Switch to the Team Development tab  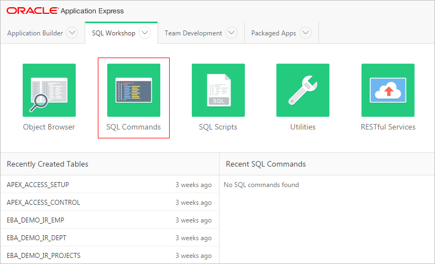pos(193,33)
